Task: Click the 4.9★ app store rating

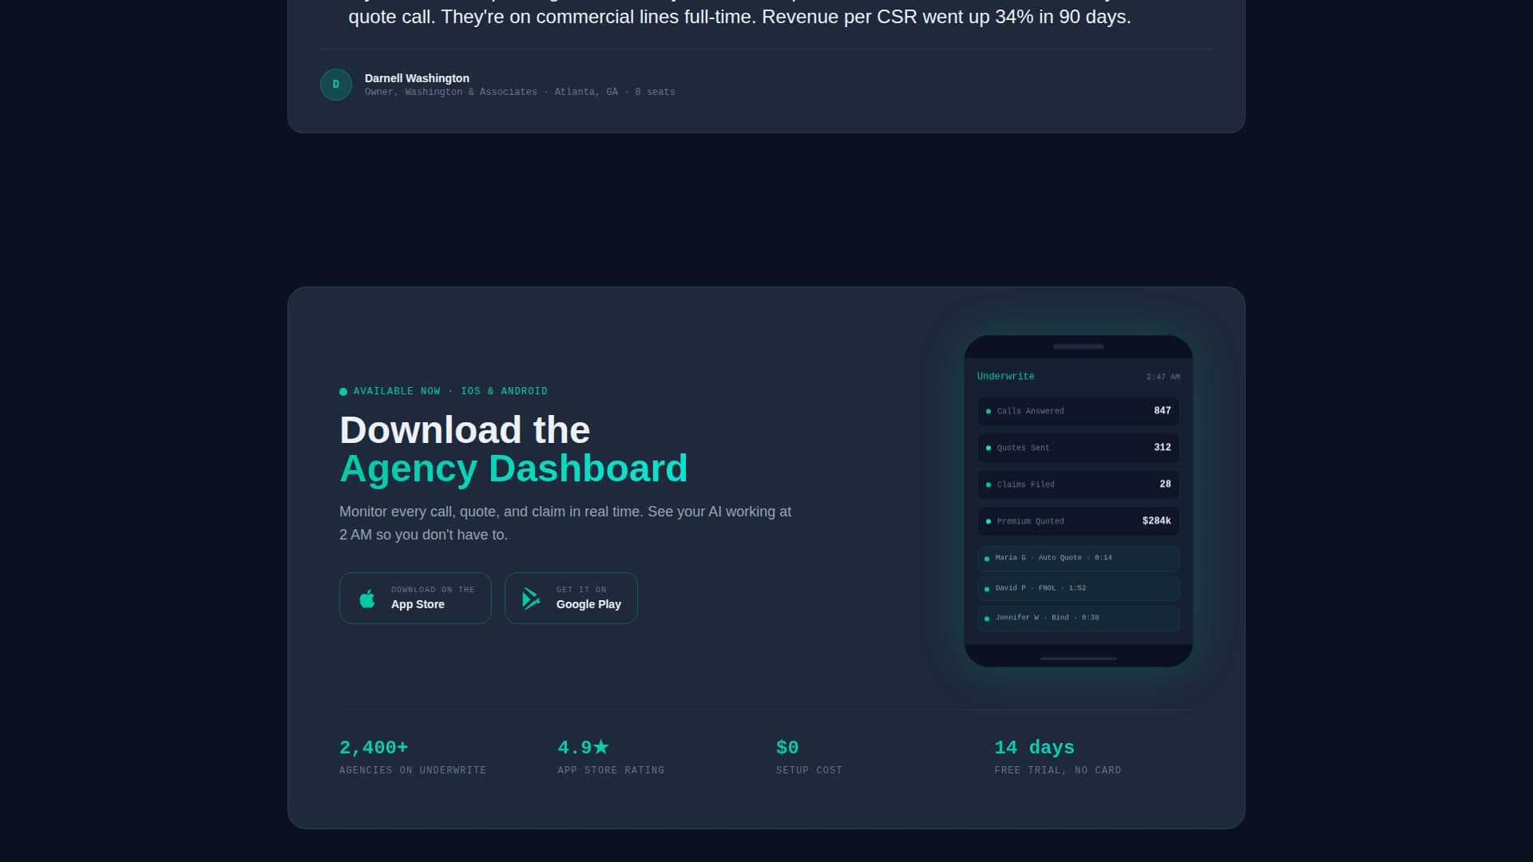Action: pyautogui.click(x=584, y=748)
